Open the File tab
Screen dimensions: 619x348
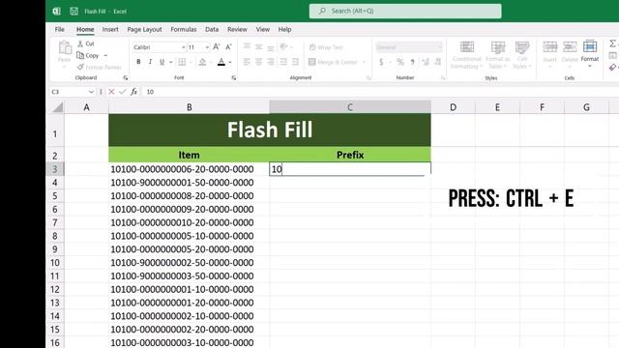click(60, 29)
